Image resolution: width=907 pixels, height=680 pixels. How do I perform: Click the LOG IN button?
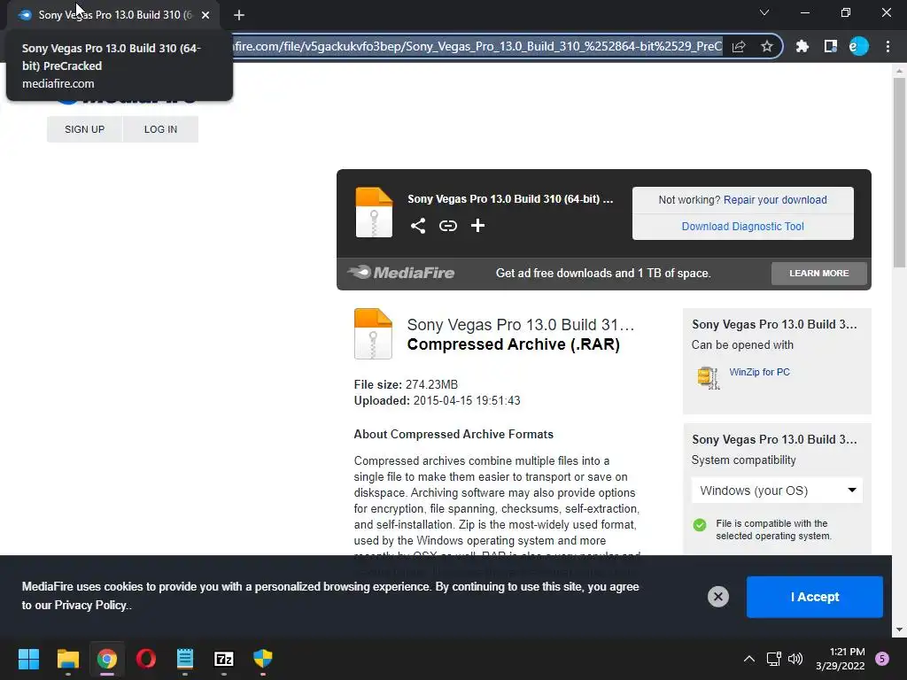click(x=160, y=129)
